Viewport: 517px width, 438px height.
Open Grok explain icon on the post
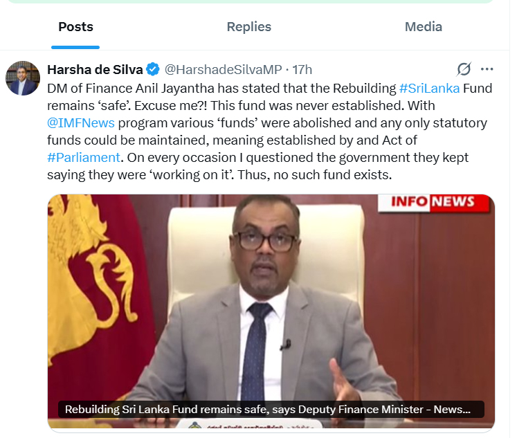pyautogui.click(x=464, y=69)
